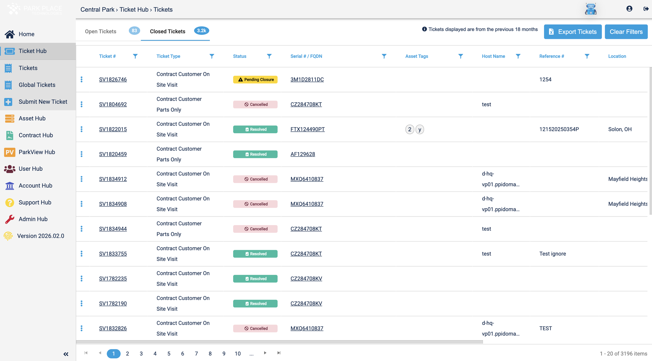Open row actions menu for SV1804692
The height and width of the screenshot is (361, 652).
coord(82,104)
